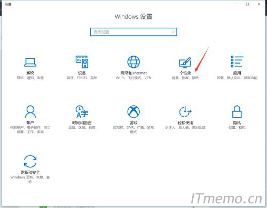This screenshot has height=208, width=267.
Task: Minimize the 设置 window
Action: pos(235,4)
